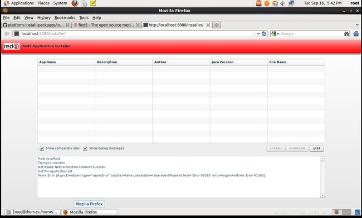The width and height of the screenshot is (362, 218).
Task: Open the network connection tray icon
Action: tap(291, 3)
